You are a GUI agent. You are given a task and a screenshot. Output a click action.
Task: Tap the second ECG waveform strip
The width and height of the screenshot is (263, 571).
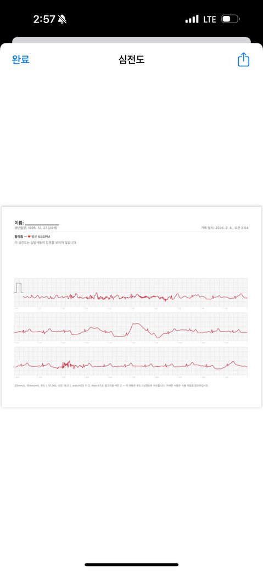pos(131,327)
